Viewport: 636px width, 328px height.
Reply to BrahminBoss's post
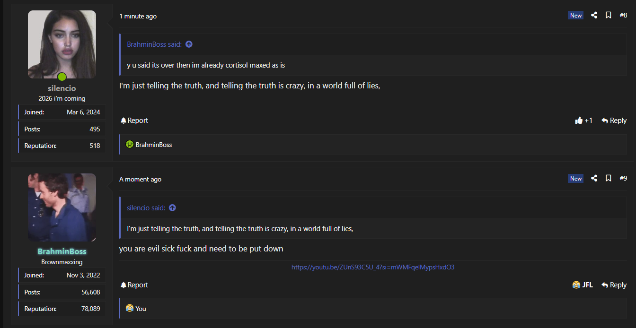click(614, 285)
